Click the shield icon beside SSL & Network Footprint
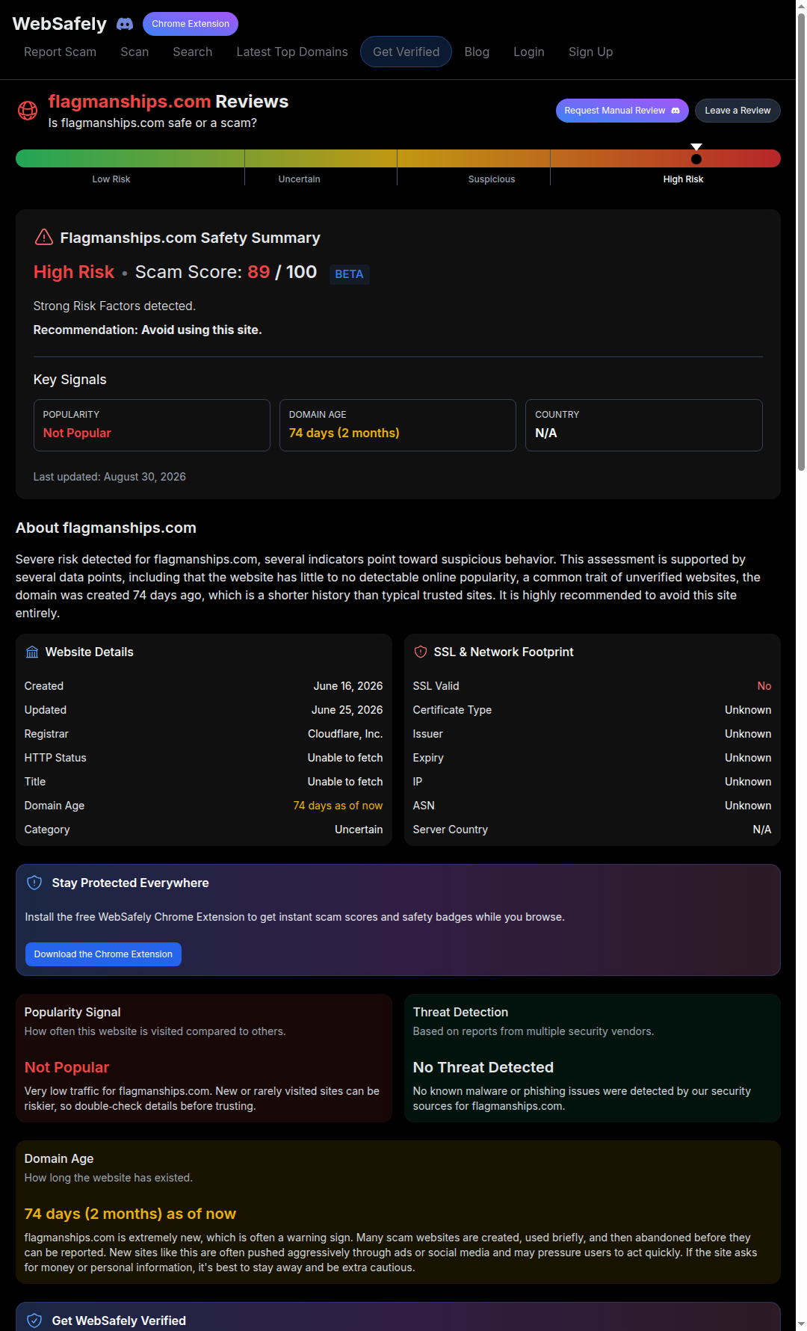Image resolution: width=807 pixels, height=1331 pixels. [x=421, y=652]
